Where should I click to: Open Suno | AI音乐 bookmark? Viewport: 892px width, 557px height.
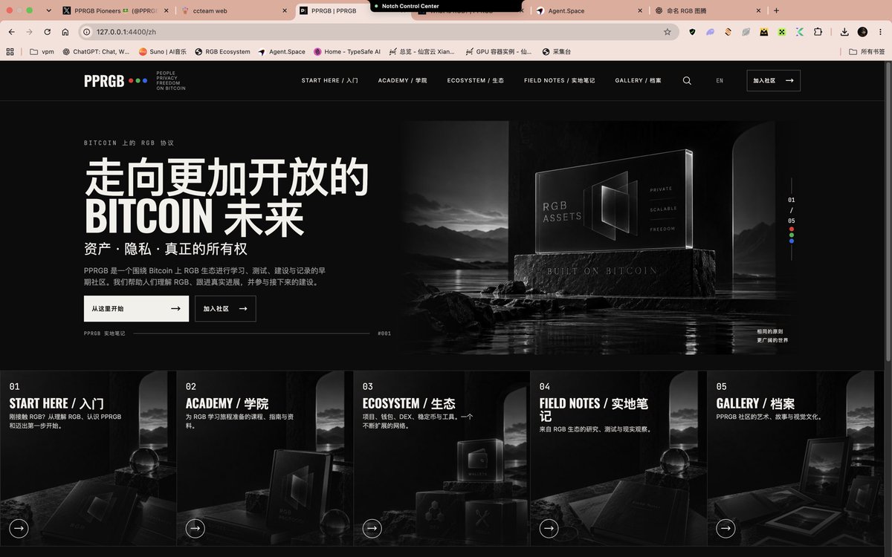click(x=164, y=52)
